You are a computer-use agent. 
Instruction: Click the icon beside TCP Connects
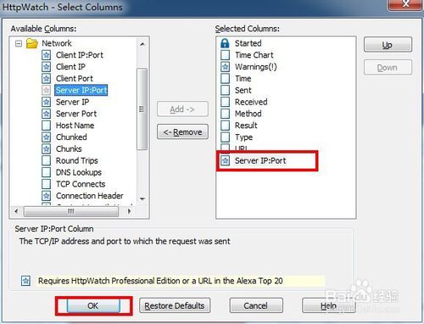point(46,184)
